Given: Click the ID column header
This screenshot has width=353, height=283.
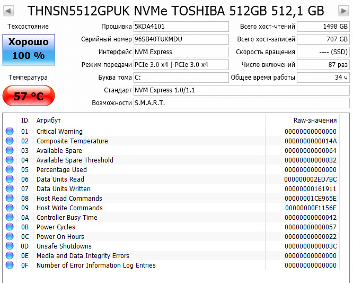Looking at the screenshot, I should [x=24, y=121].
